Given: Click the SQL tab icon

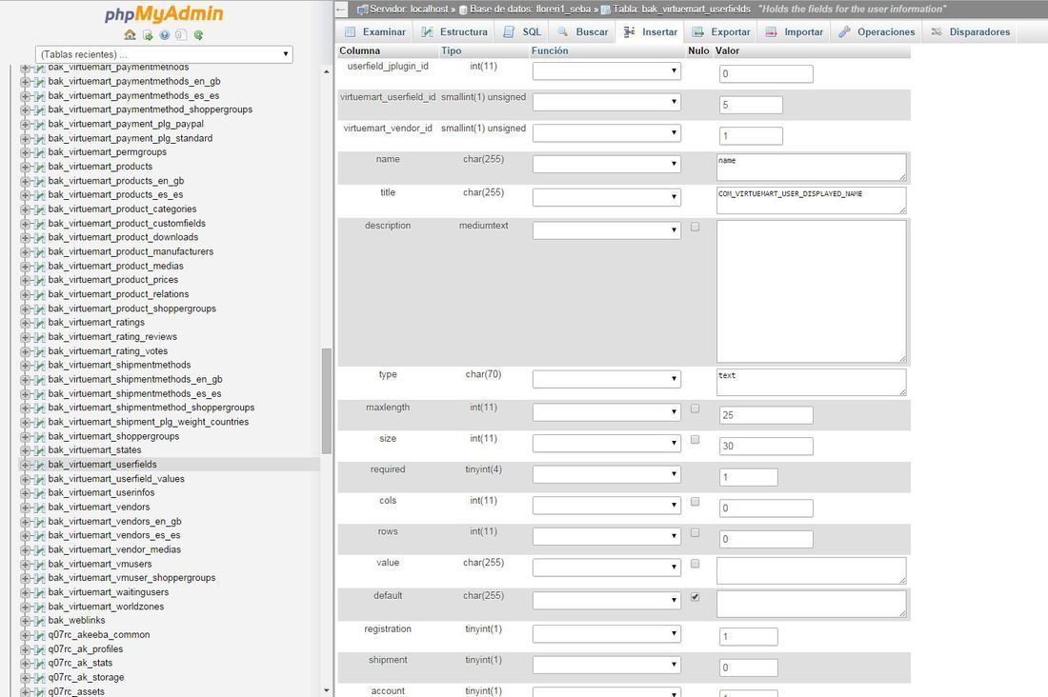Looking at the screenshot, I should pyautogui.click(x=510, y=32).
